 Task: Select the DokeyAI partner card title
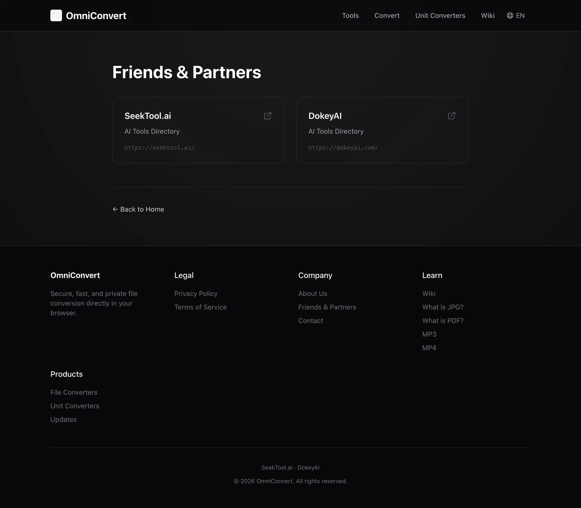tap(325, 116)
